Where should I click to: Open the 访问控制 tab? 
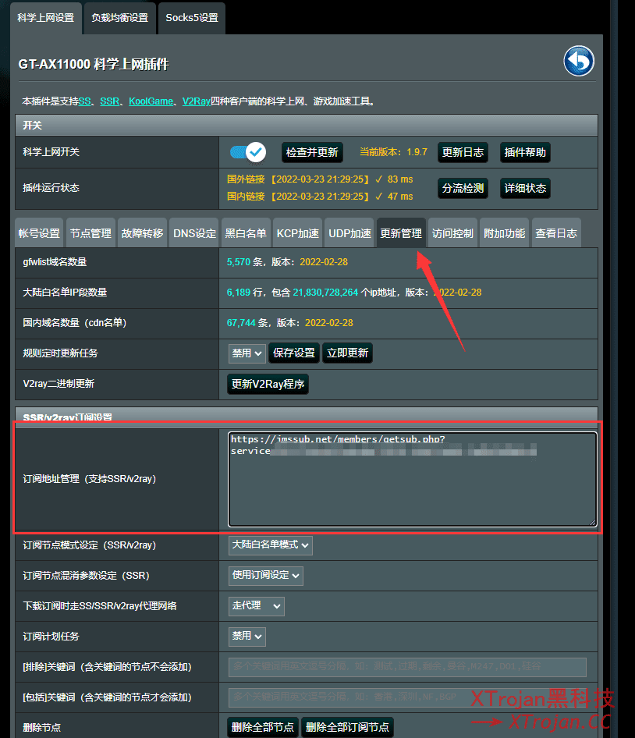(452, 233)
